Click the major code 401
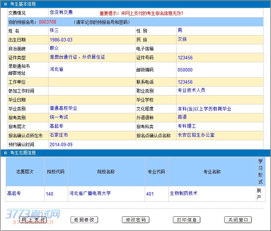 pyautogui.click(x=150, y=194)
